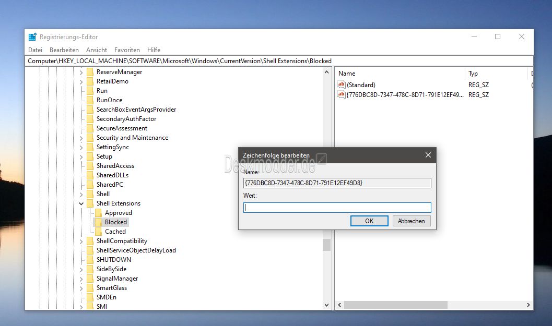Click the SharedPC folder icon
The image size is (552, 326).
click(90, 185)
